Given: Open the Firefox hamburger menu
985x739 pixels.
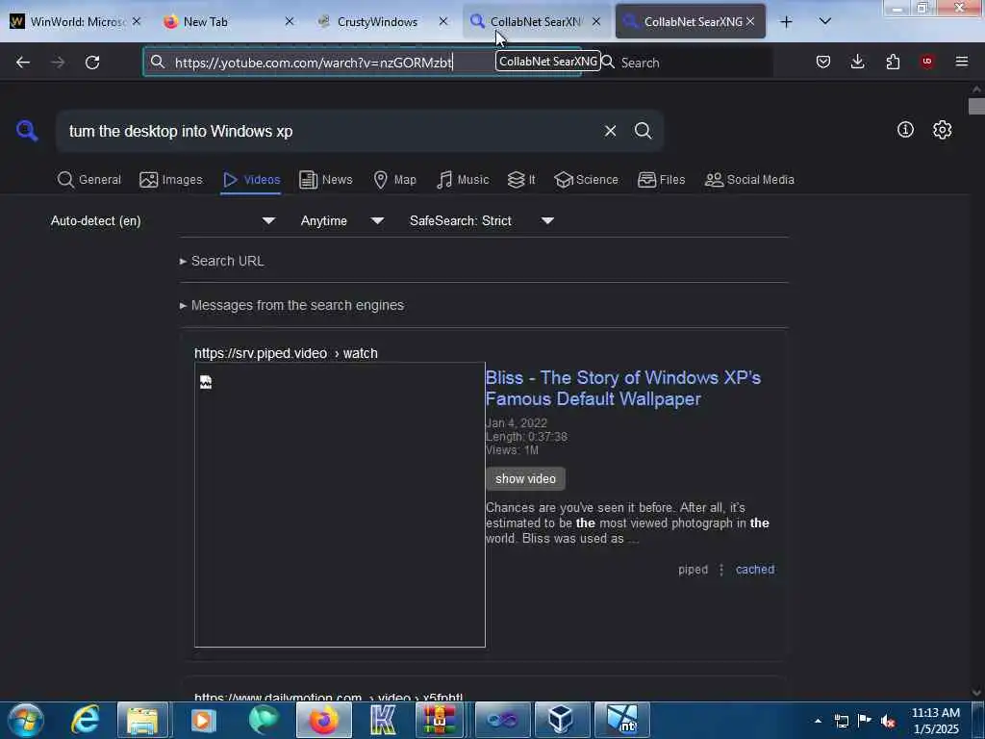Looking at the screenshot, I should [962, 62].
